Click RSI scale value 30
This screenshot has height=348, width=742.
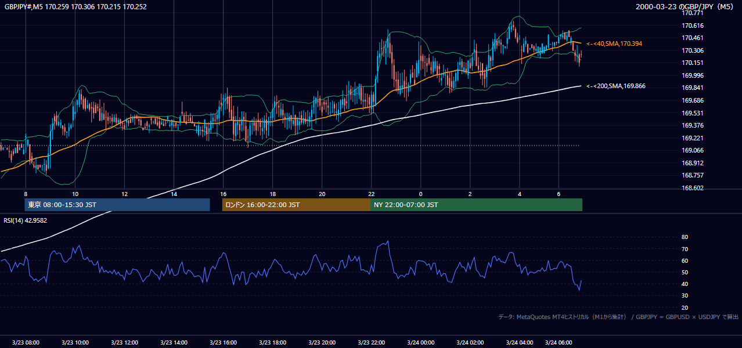coord(685,296)
